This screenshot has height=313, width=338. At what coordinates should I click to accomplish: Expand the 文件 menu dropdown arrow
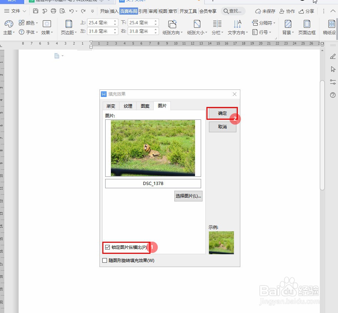[24, 11]
